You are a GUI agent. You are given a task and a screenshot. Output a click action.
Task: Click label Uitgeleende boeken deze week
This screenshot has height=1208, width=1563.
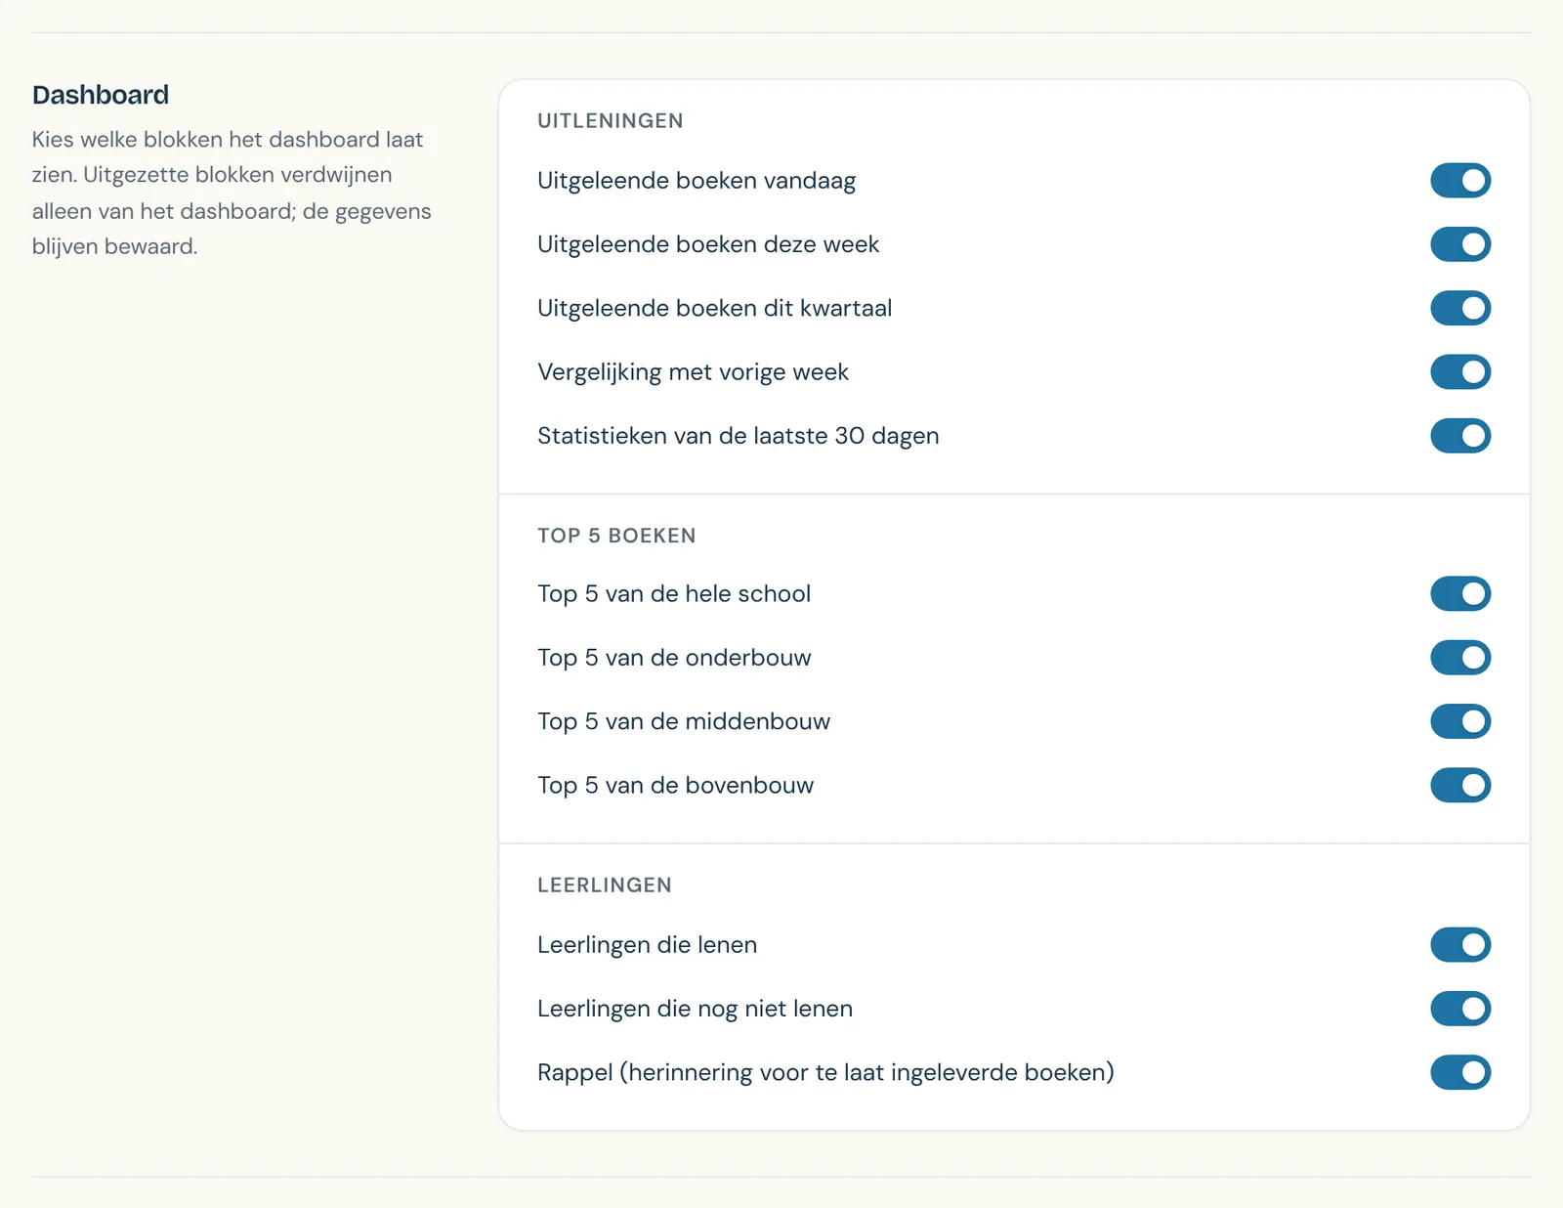(708, 244)
